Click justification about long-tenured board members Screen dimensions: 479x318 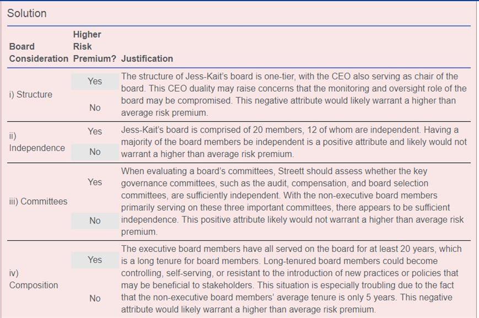click(292, 279)
